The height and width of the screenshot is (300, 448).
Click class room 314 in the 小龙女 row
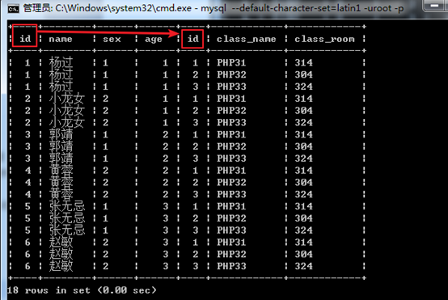point(303,99)
